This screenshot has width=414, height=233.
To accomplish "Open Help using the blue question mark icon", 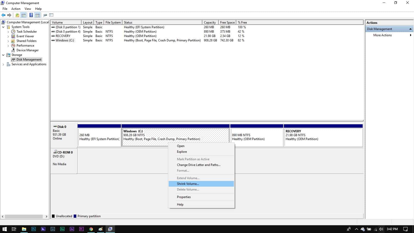I will [x=31, y=15].
